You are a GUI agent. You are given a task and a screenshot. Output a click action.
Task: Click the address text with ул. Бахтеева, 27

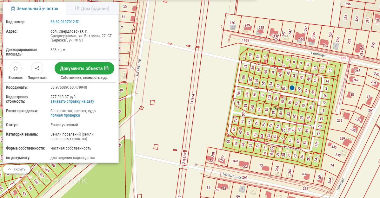[81, 36]
